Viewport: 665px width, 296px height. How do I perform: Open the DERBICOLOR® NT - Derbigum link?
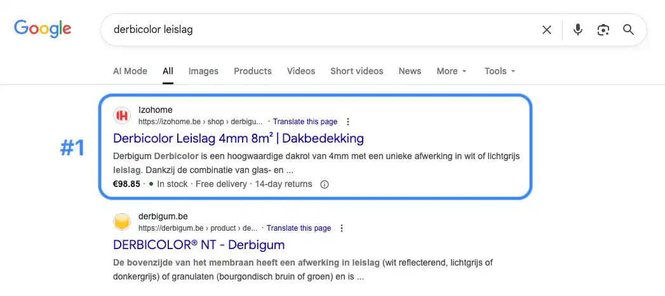[199, 245]
